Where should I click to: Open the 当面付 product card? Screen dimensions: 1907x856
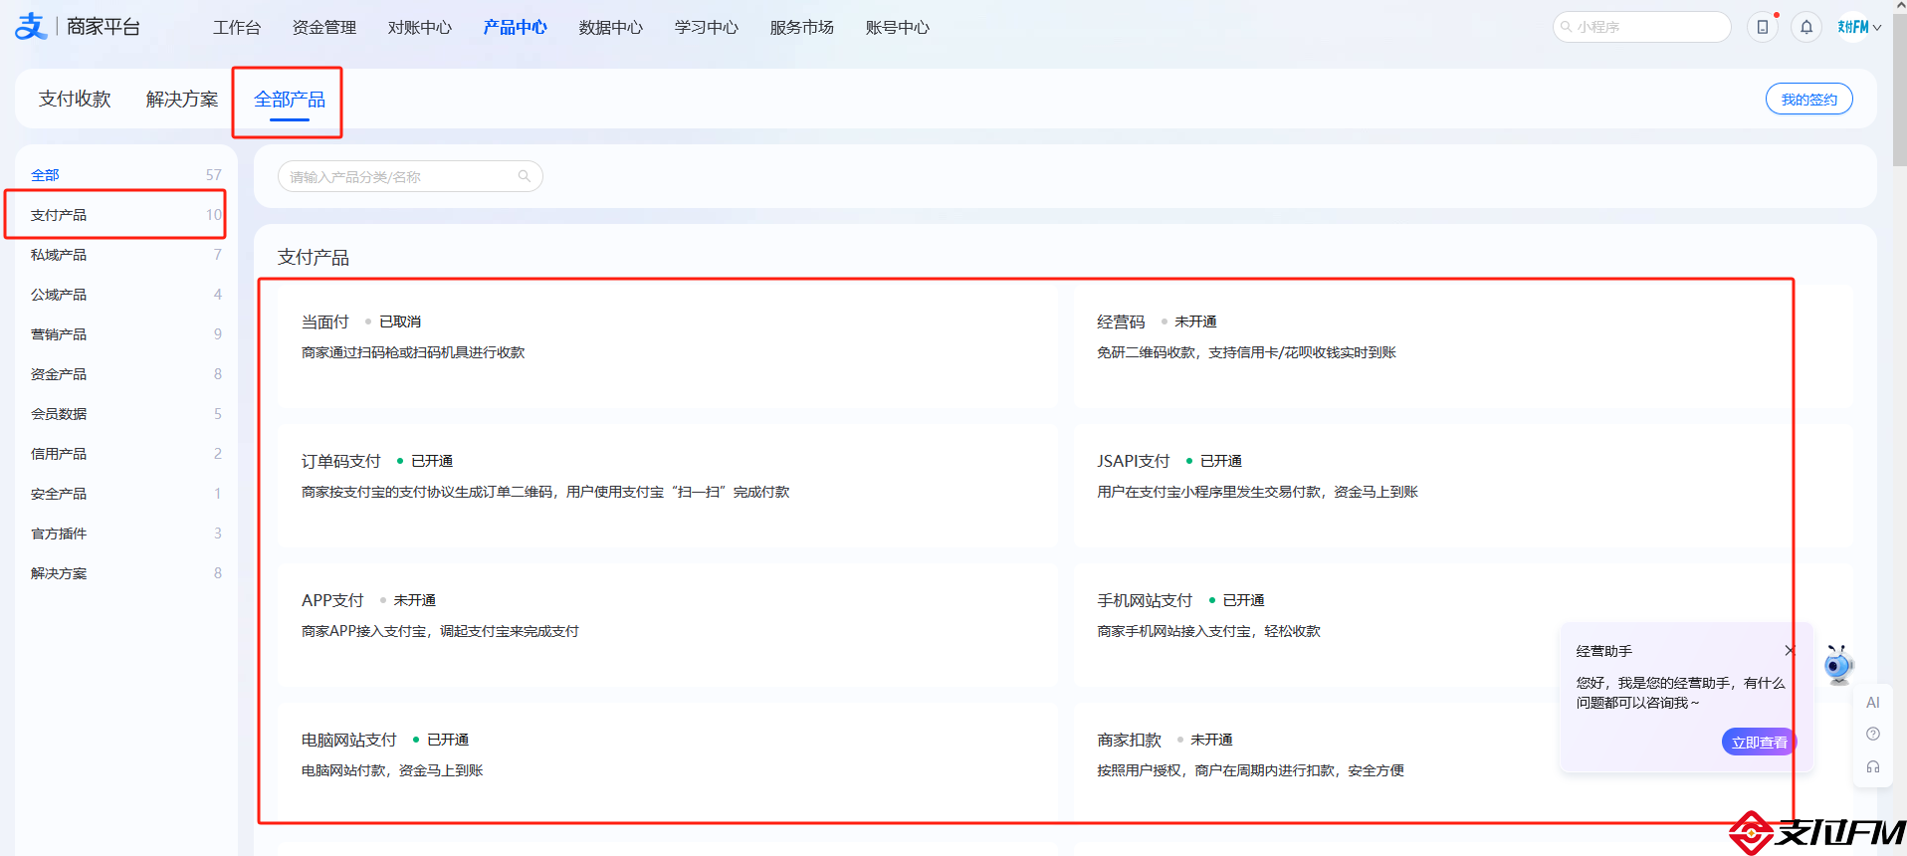668,346
